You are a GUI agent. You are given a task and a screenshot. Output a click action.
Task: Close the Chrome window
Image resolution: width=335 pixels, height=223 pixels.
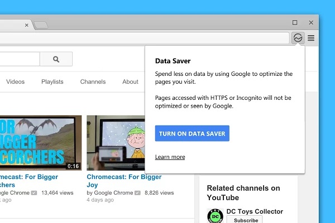point(311,22)
